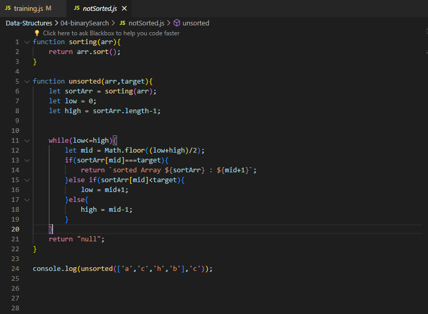Viewport: 428px width, 314px height.
Task: Click line number 20 in gutter
Action: (x=15, y=229)
